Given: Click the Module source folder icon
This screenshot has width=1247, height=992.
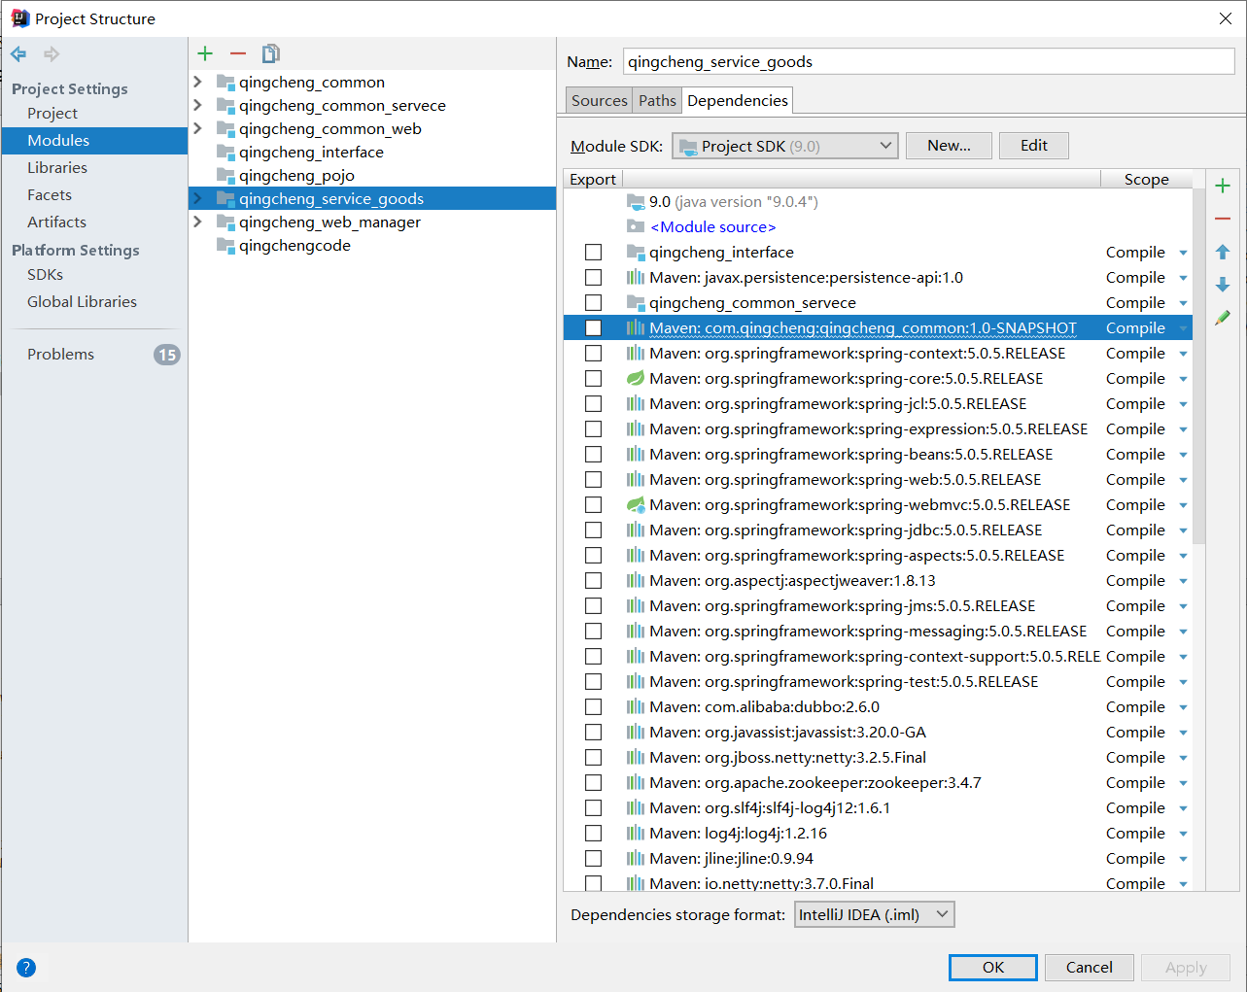Looking at the screenshot, I should click(x=636, y=226).
